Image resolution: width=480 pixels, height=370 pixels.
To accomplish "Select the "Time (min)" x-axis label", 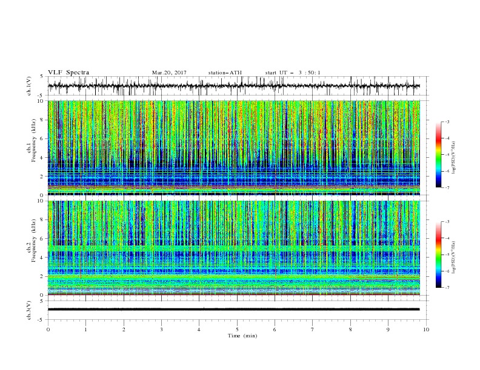I will [242, 336].
